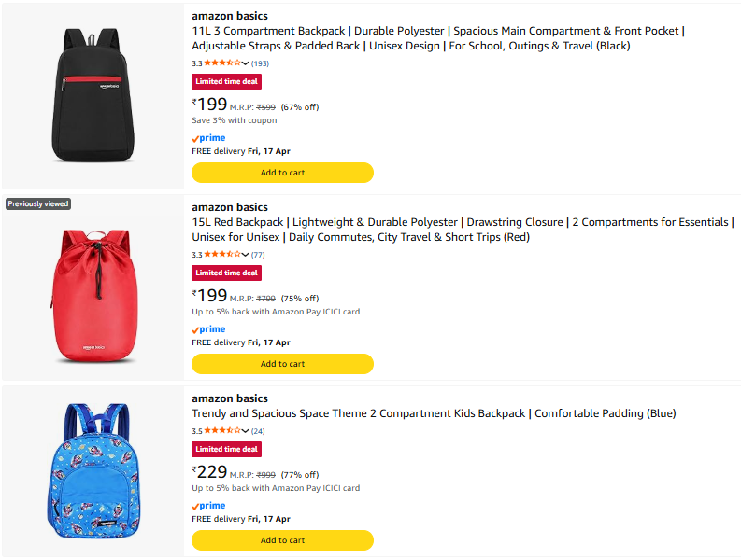Screen dimensions: 741x559
Task: Click the 3.3 star rating of the black backpack
Action: click(221, 63)
